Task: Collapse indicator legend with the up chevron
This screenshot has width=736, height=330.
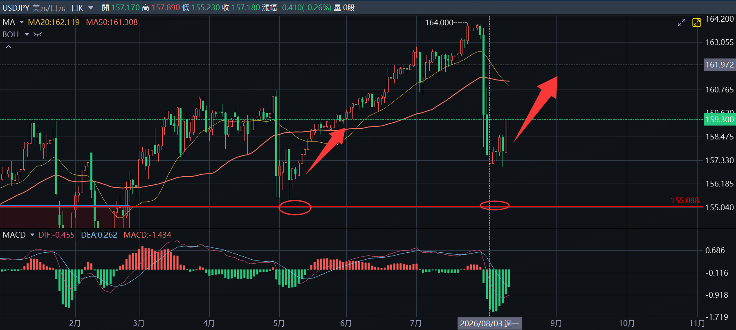Action: click(x=8, y=47)
